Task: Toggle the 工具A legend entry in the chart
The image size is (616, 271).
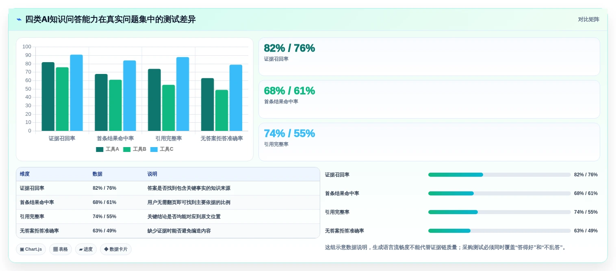Action: pos(107,149)
